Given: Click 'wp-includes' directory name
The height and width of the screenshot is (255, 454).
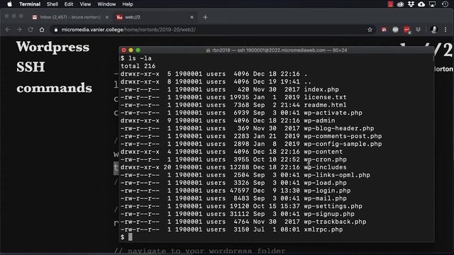Looking at the screenshot, I should pos(325,167).
